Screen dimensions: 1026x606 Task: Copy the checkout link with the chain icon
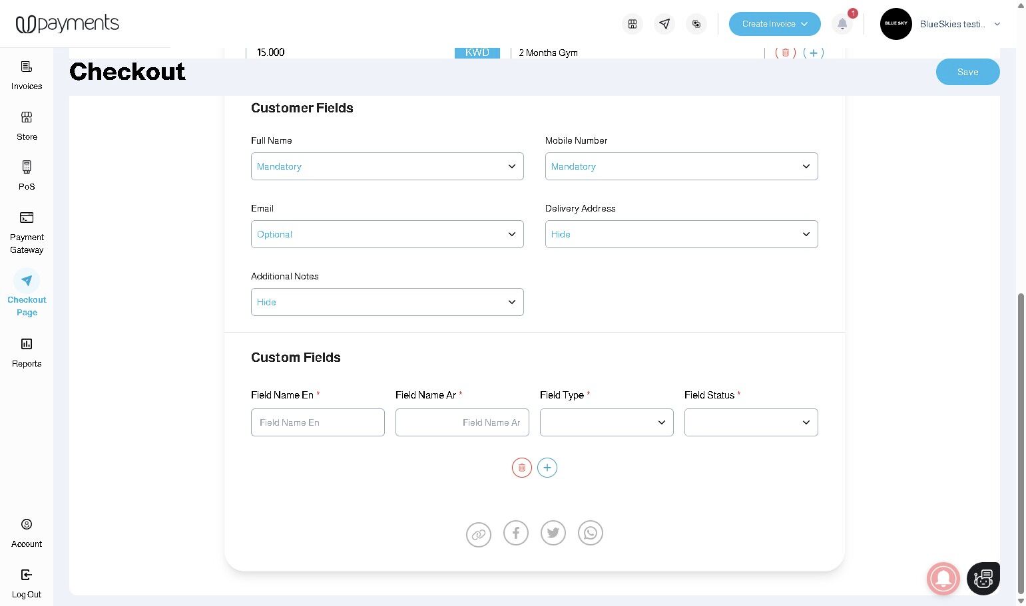click(479, 534)
